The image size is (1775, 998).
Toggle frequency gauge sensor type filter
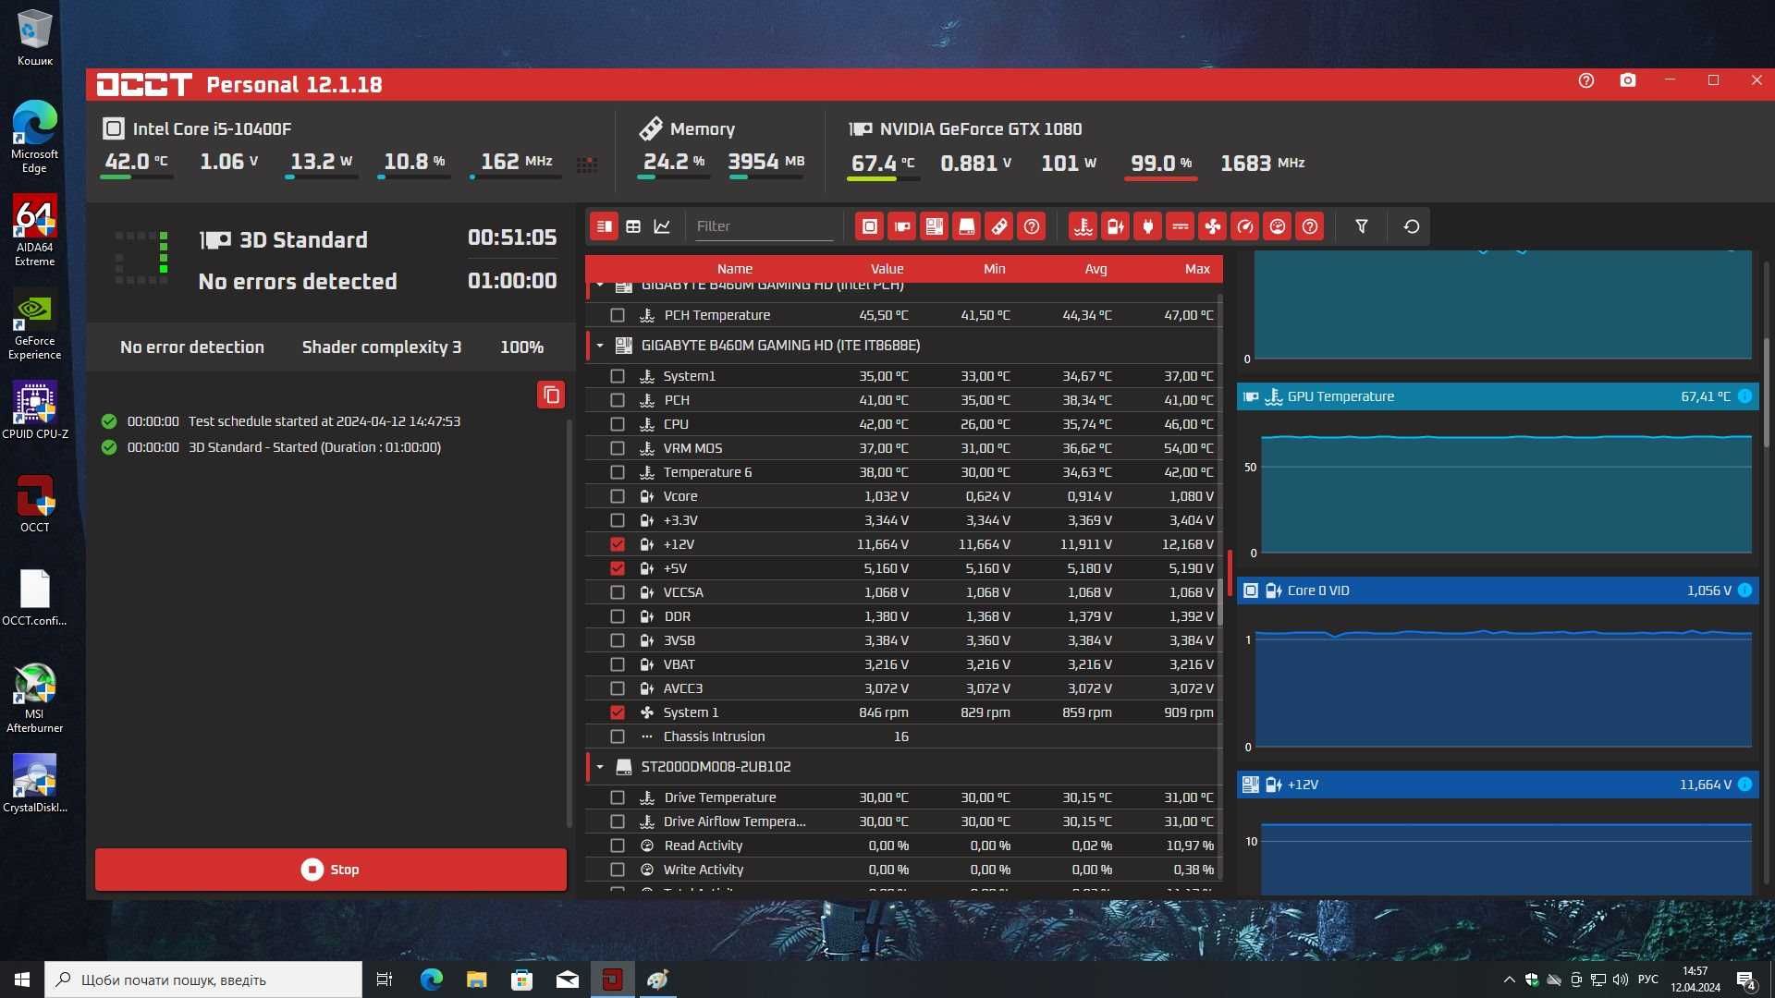click(1245, 226)
